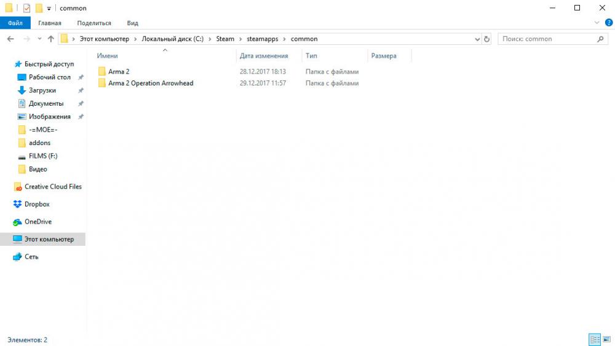The image size is (615, 346).
Task: Click the search magnifier icon
Action: 601,39
